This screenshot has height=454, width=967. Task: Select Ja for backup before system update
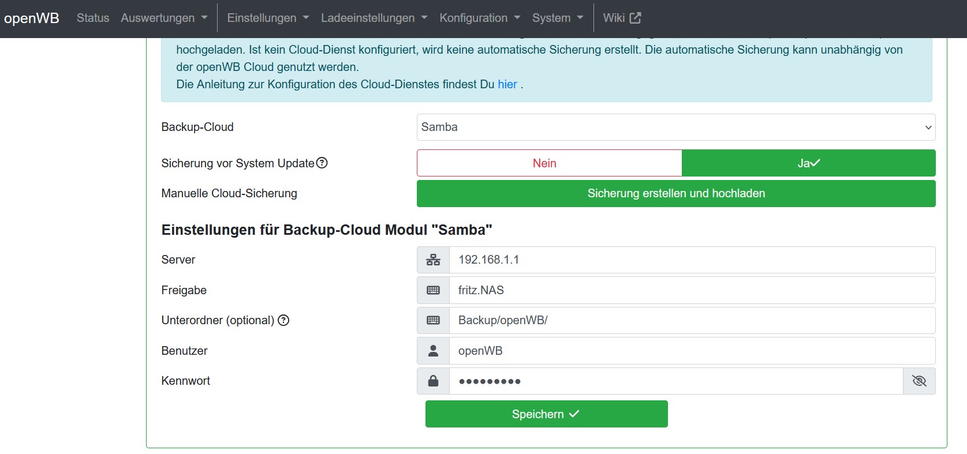(x=808, y=163)
